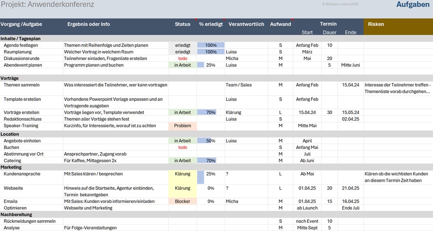The height and width of the screenshot is (231, 433).
Task: Select 'Webseite und Marketing' info cell
Action: [116, 208]
